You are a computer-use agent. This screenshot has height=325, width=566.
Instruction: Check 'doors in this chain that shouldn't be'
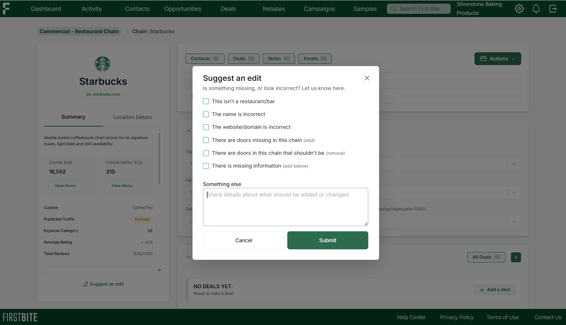pos(206,153)
